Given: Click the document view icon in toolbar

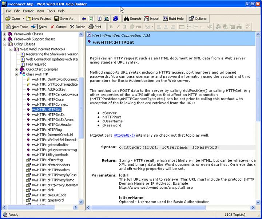Looking at the screenshot, I should pos(99,19).
